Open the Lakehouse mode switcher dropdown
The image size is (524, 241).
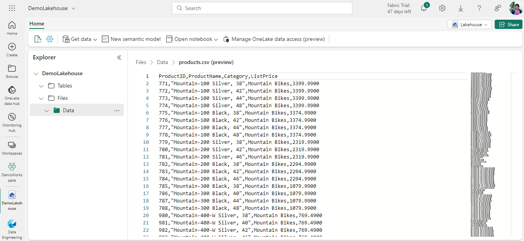[469, 24]
